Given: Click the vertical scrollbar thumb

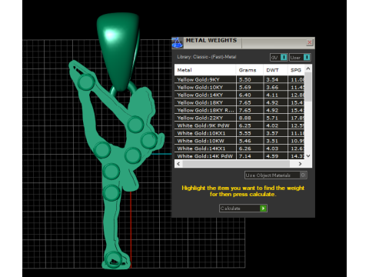Looking at the screenshot, I should [308, 87].
